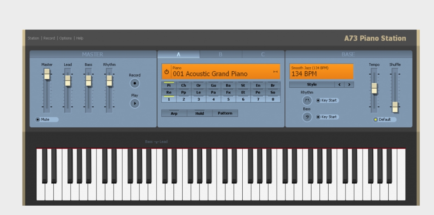Select the St instrument category
The image size is (434, 215).
coord(243,85)
